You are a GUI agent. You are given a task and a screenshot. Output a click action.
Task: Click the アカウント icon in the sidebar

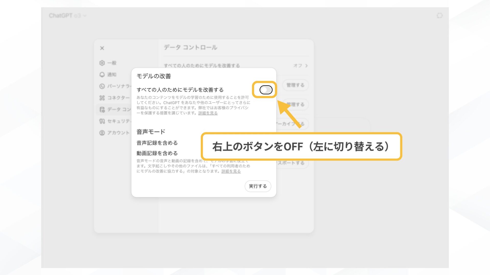coord(102,133)
